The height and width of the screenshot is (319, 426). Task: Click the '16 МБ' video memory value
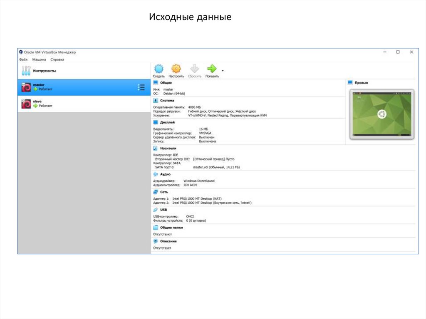203,129
